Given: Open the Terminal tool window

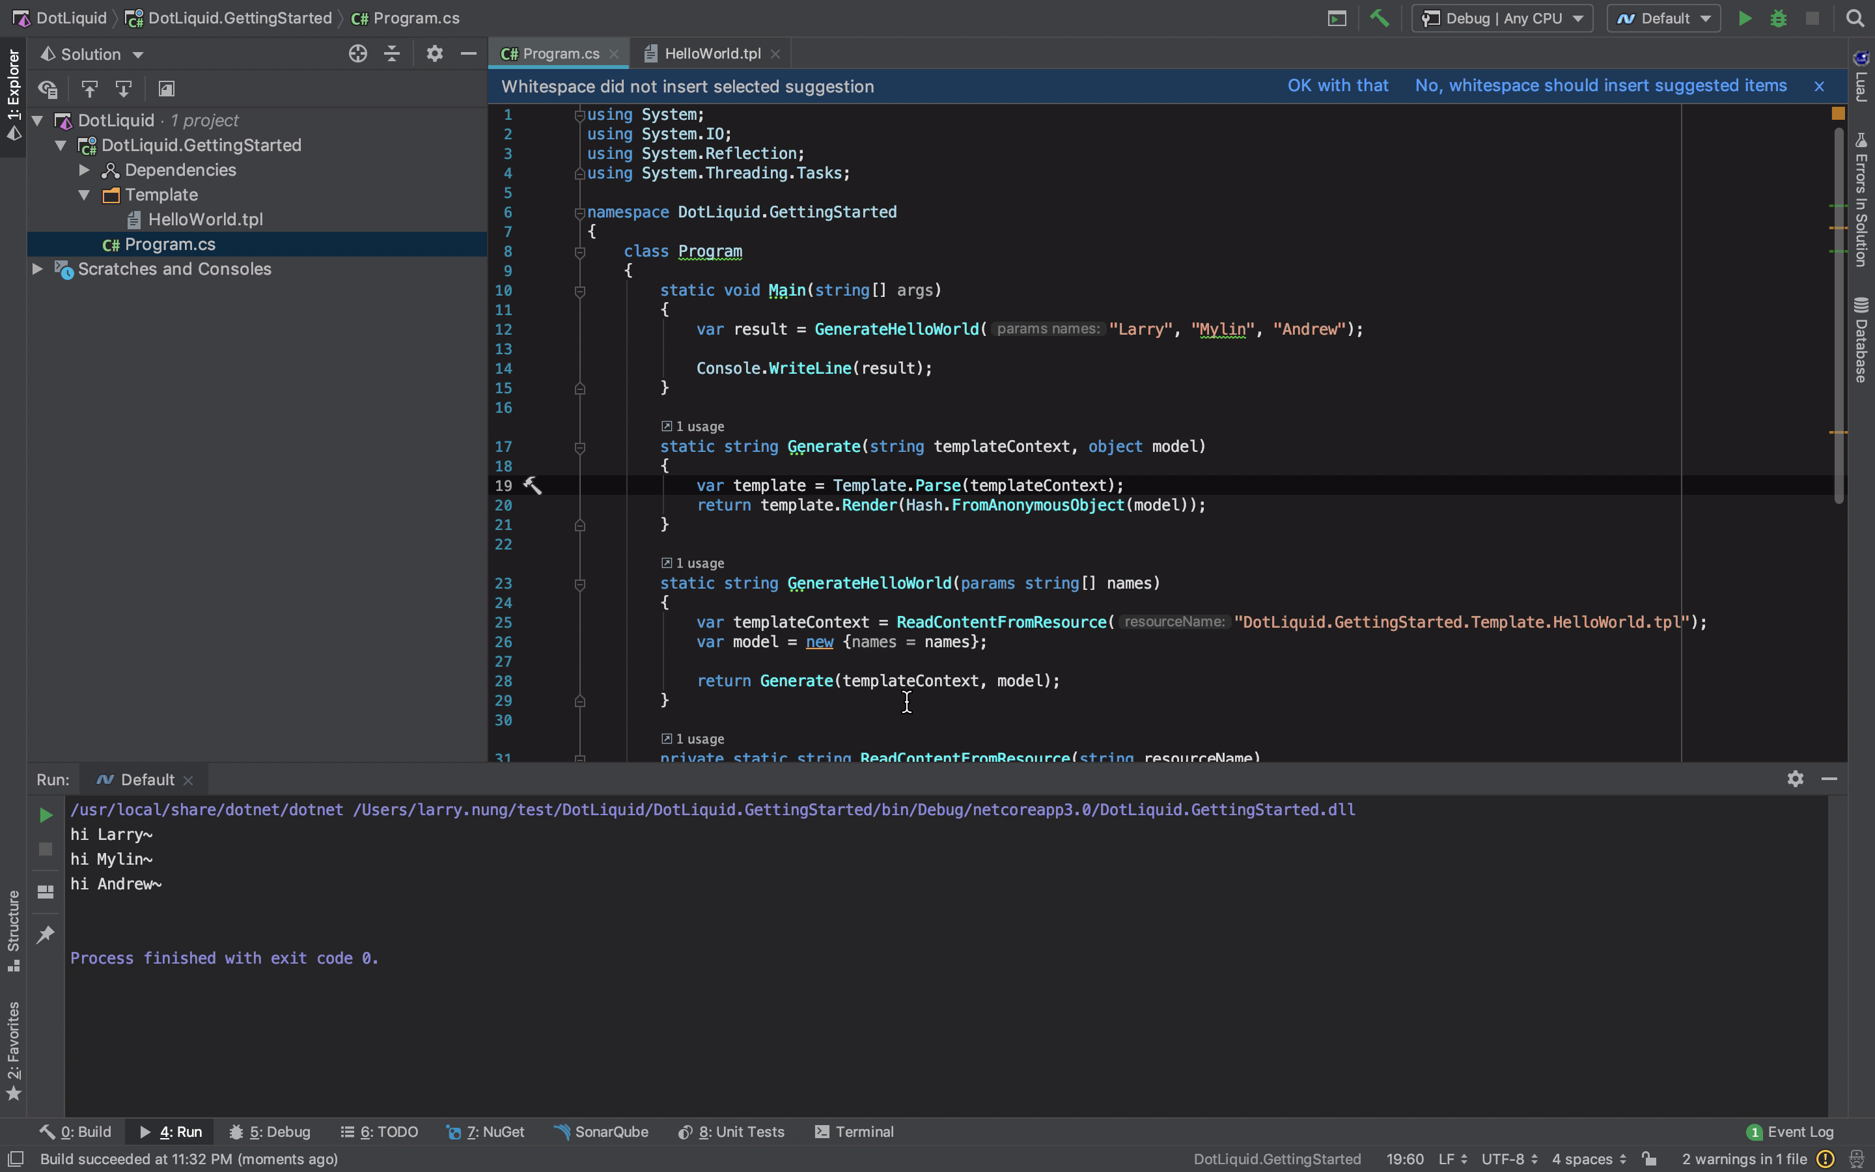Looking at the screenshot, I should pyautogui.click(x=855, y=1132).
